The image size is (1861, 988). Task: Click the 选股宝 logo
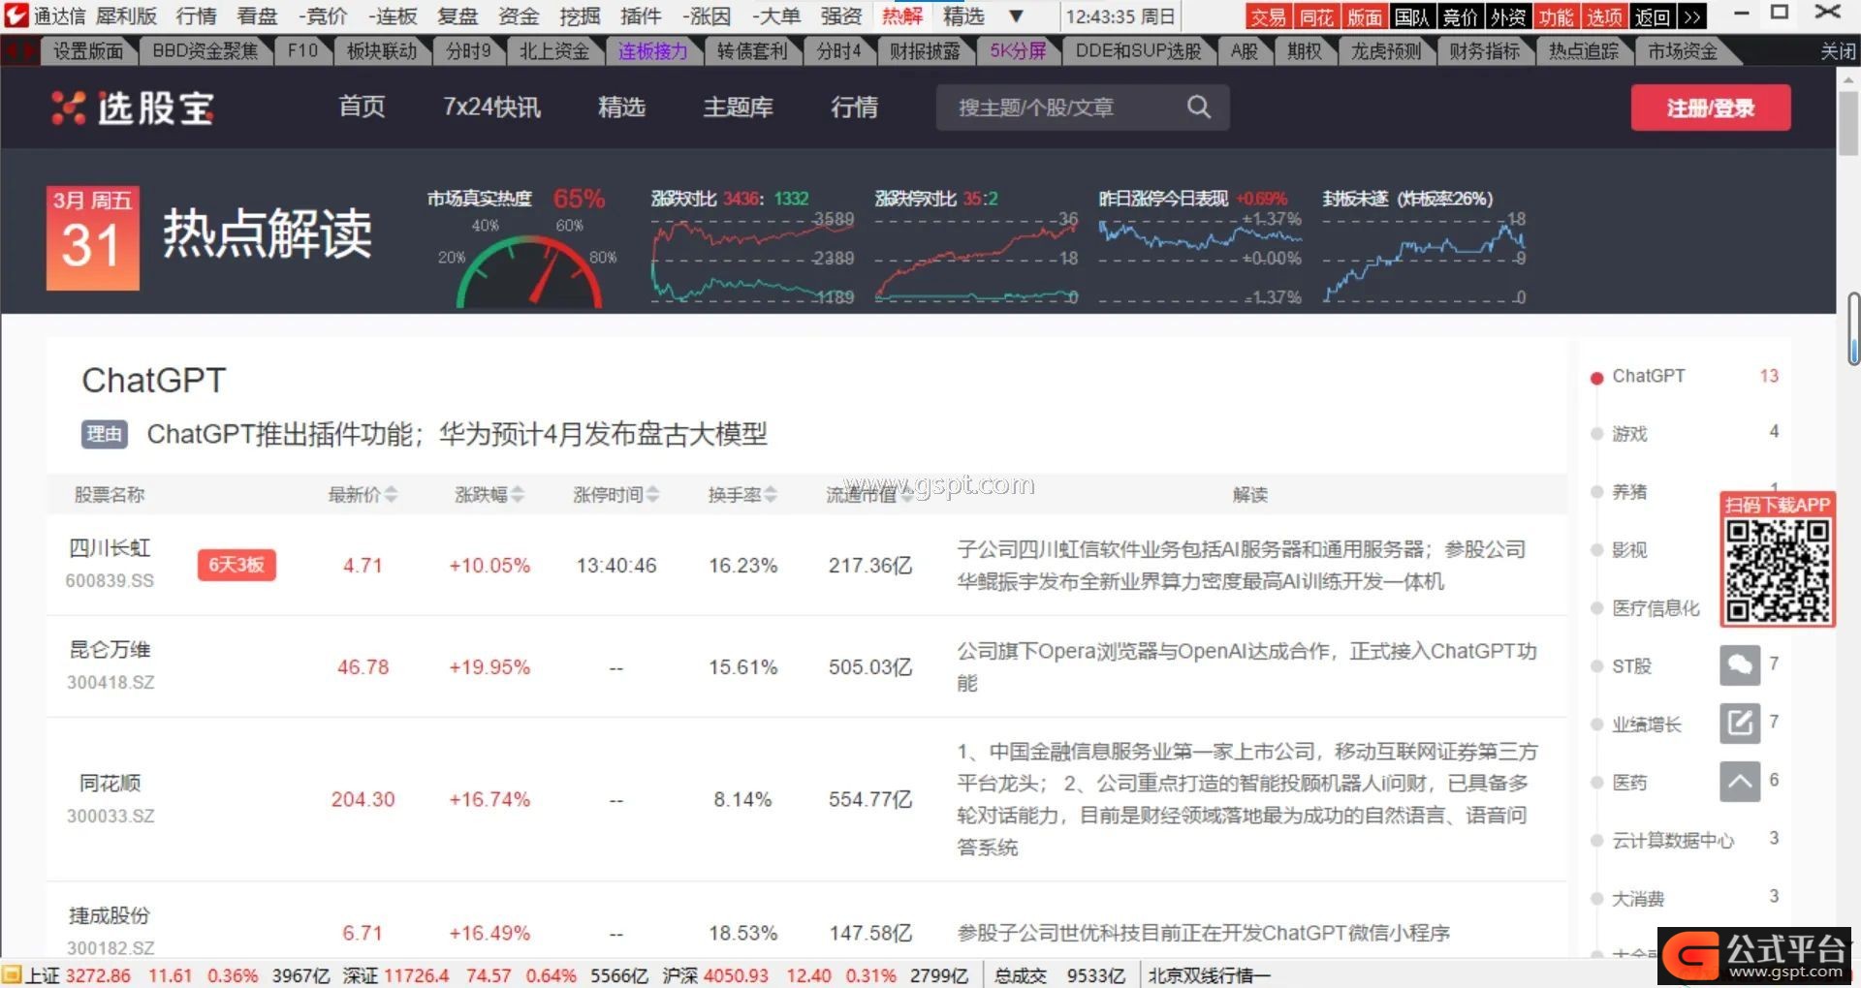point(132,108)
